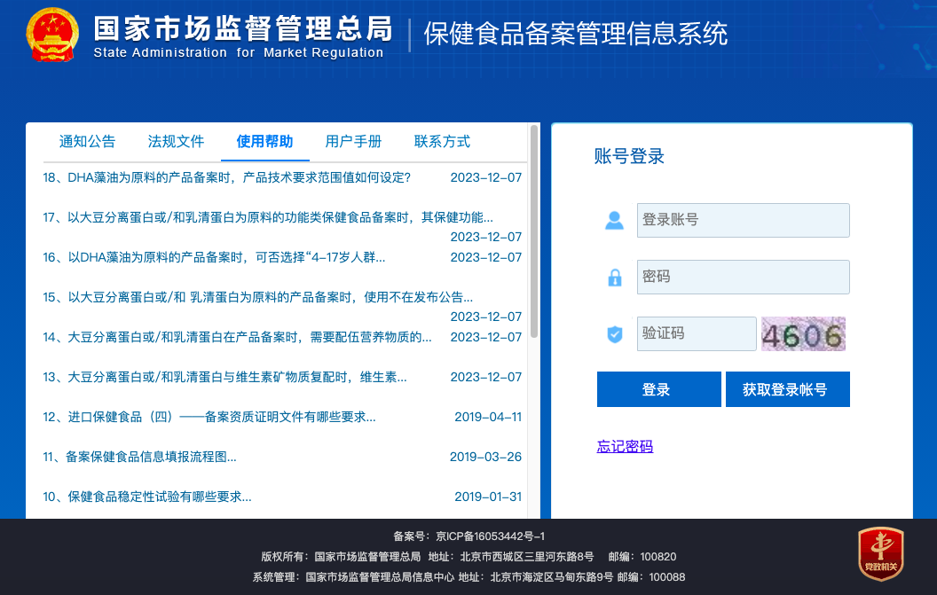937x595 pixels.
Task: Click the 京ICP备16053442号-1 record number
Action: pyautogui.click(x=490, y=536)
